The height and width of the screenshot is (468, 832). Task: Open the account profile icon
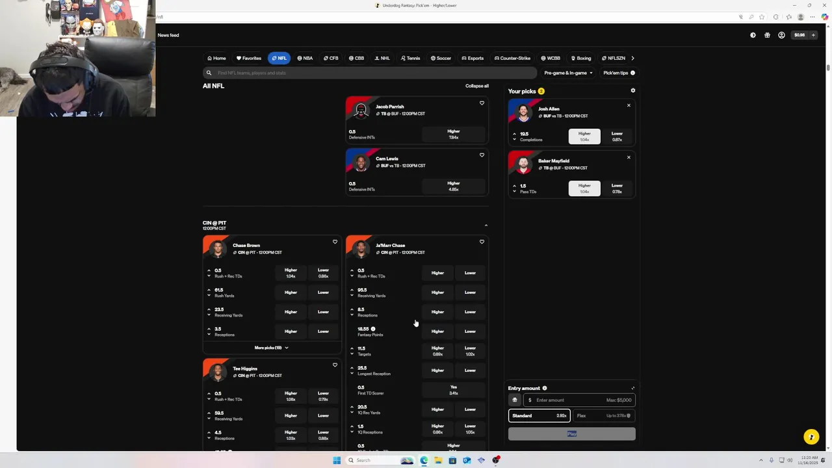(x=781, y=35)
